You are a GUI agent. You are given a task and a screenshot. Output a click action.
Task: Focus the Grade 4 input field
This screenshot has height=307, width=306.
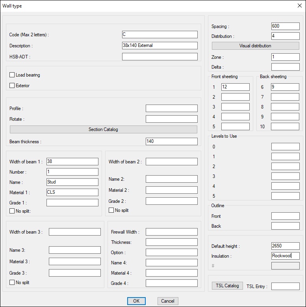172,283
